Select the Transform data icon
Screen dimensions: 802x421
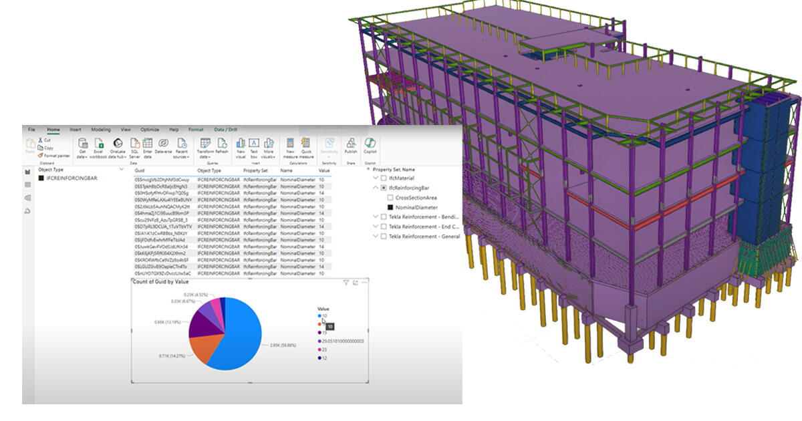(x=205, y=142)
